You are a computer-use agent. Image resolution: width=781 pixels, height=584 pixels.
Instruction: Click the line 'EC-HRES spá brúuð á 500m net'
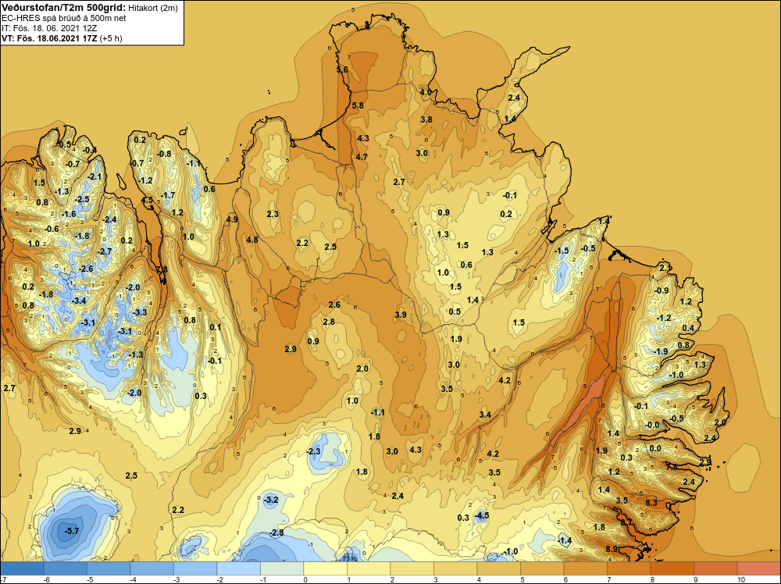[x=64, y=18]
